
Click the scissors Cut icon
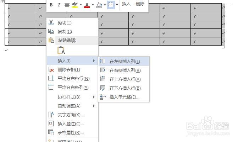51,22
